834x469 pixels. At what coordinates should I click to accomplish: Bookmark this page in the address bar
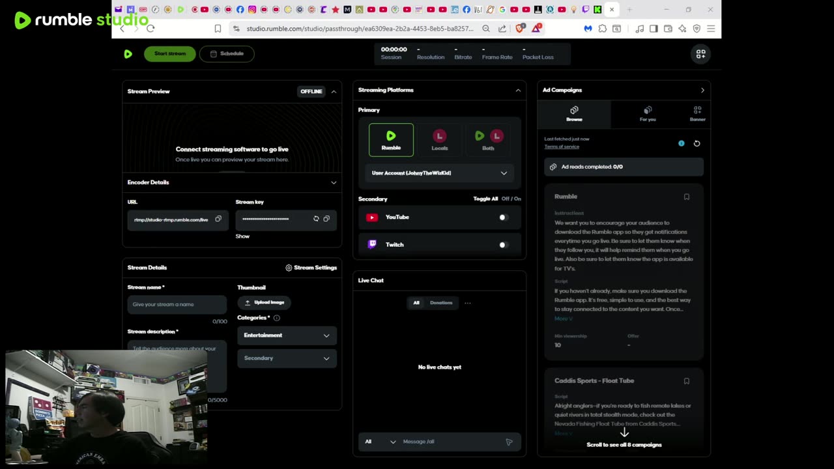(x=218, y=29)
